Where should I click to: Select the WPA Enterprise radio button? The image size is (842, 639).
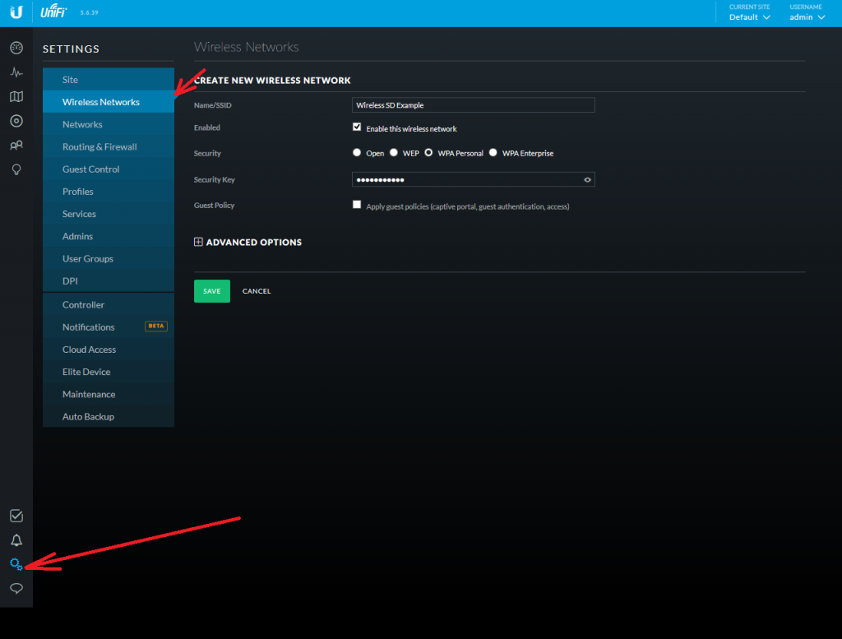(493, 152)
